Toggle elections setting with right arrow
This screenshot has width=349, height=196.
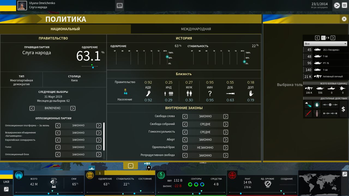(73, 108)
